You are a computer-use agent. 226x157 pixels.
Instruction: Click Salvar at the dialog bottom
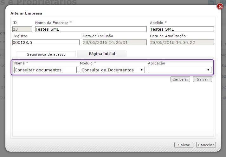click(x=184, y=145)
